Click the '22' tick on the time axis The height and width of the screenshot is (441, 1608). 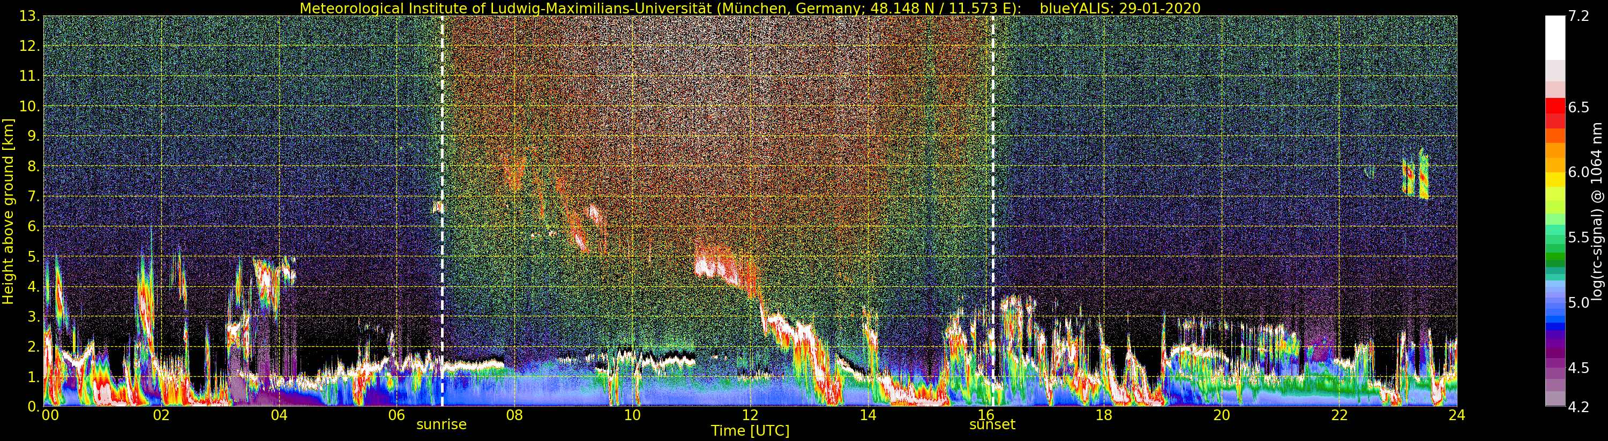tap(1339, 415)
